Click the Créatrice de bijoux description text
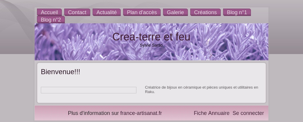The height and width of the screenshot is (122, 303). [202, 90]
